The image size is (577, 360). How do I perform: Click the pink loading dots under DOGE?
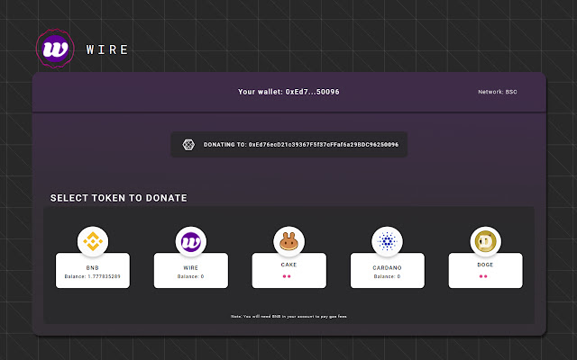click(x=483, y=276)
